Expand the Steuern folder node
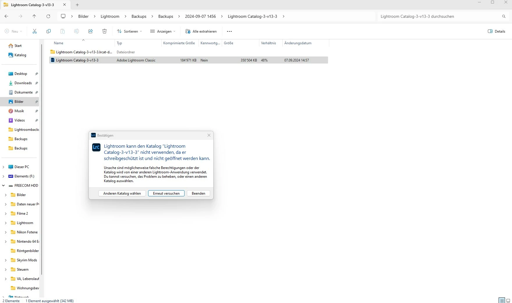This screenshot has height=303, width=512. [6, 269]
